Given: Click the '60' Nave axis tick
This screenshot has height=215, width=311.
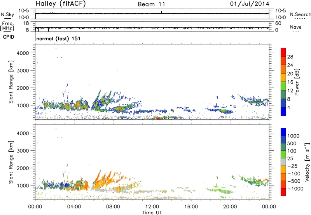Looking at the screenshot, I should (278, 23).
